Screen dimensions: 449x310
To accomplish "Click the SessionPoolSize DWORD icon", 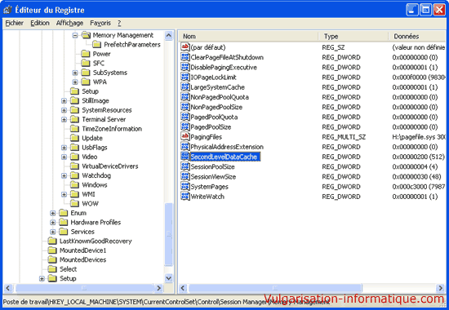I will (x=185, y=166).
